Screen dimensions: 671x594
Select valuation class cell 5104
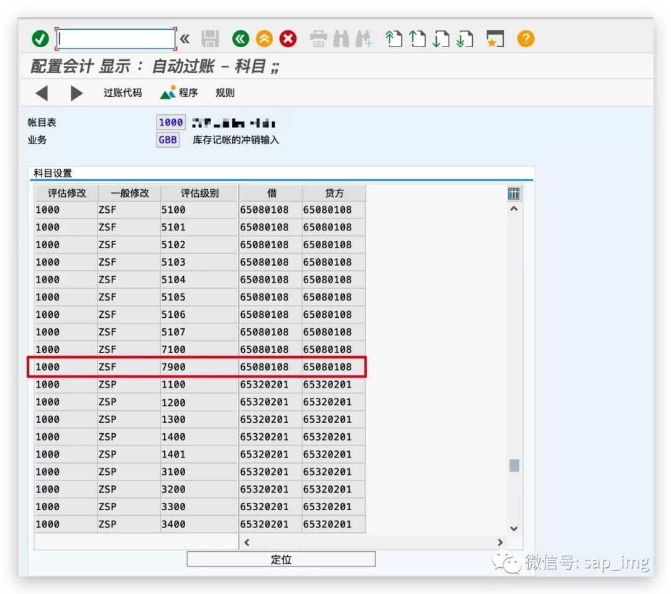point(199,280)
